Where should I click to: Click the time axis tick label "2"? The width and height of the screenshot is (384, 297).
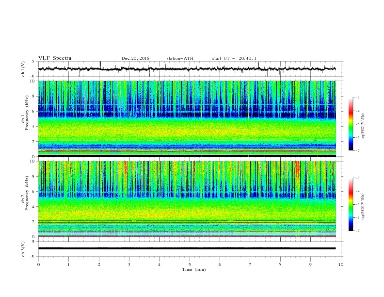coord(99,264)
